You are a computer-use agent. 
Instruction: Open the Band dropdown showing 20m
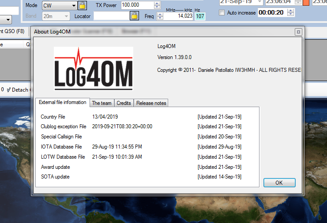pos(56,16)
